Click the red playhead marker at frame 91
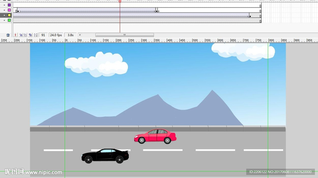318x178 pixels. pyautogui.click(x=120, y=1)
